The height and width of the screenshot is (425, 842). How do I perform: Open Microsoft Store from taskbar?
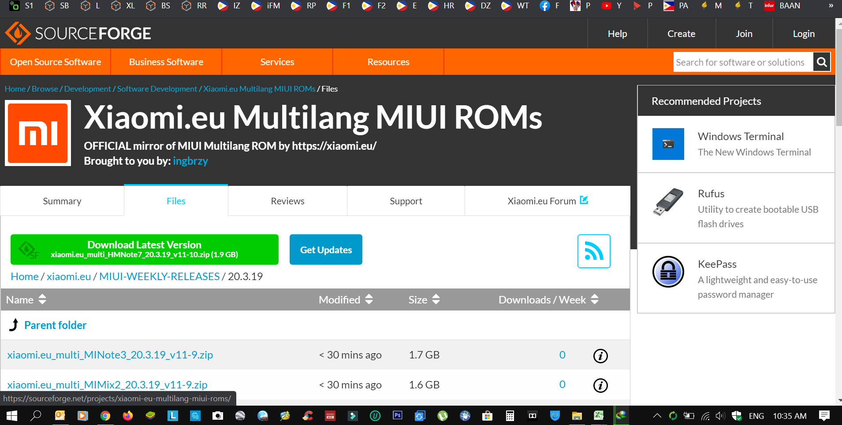(x=487, y=415)
